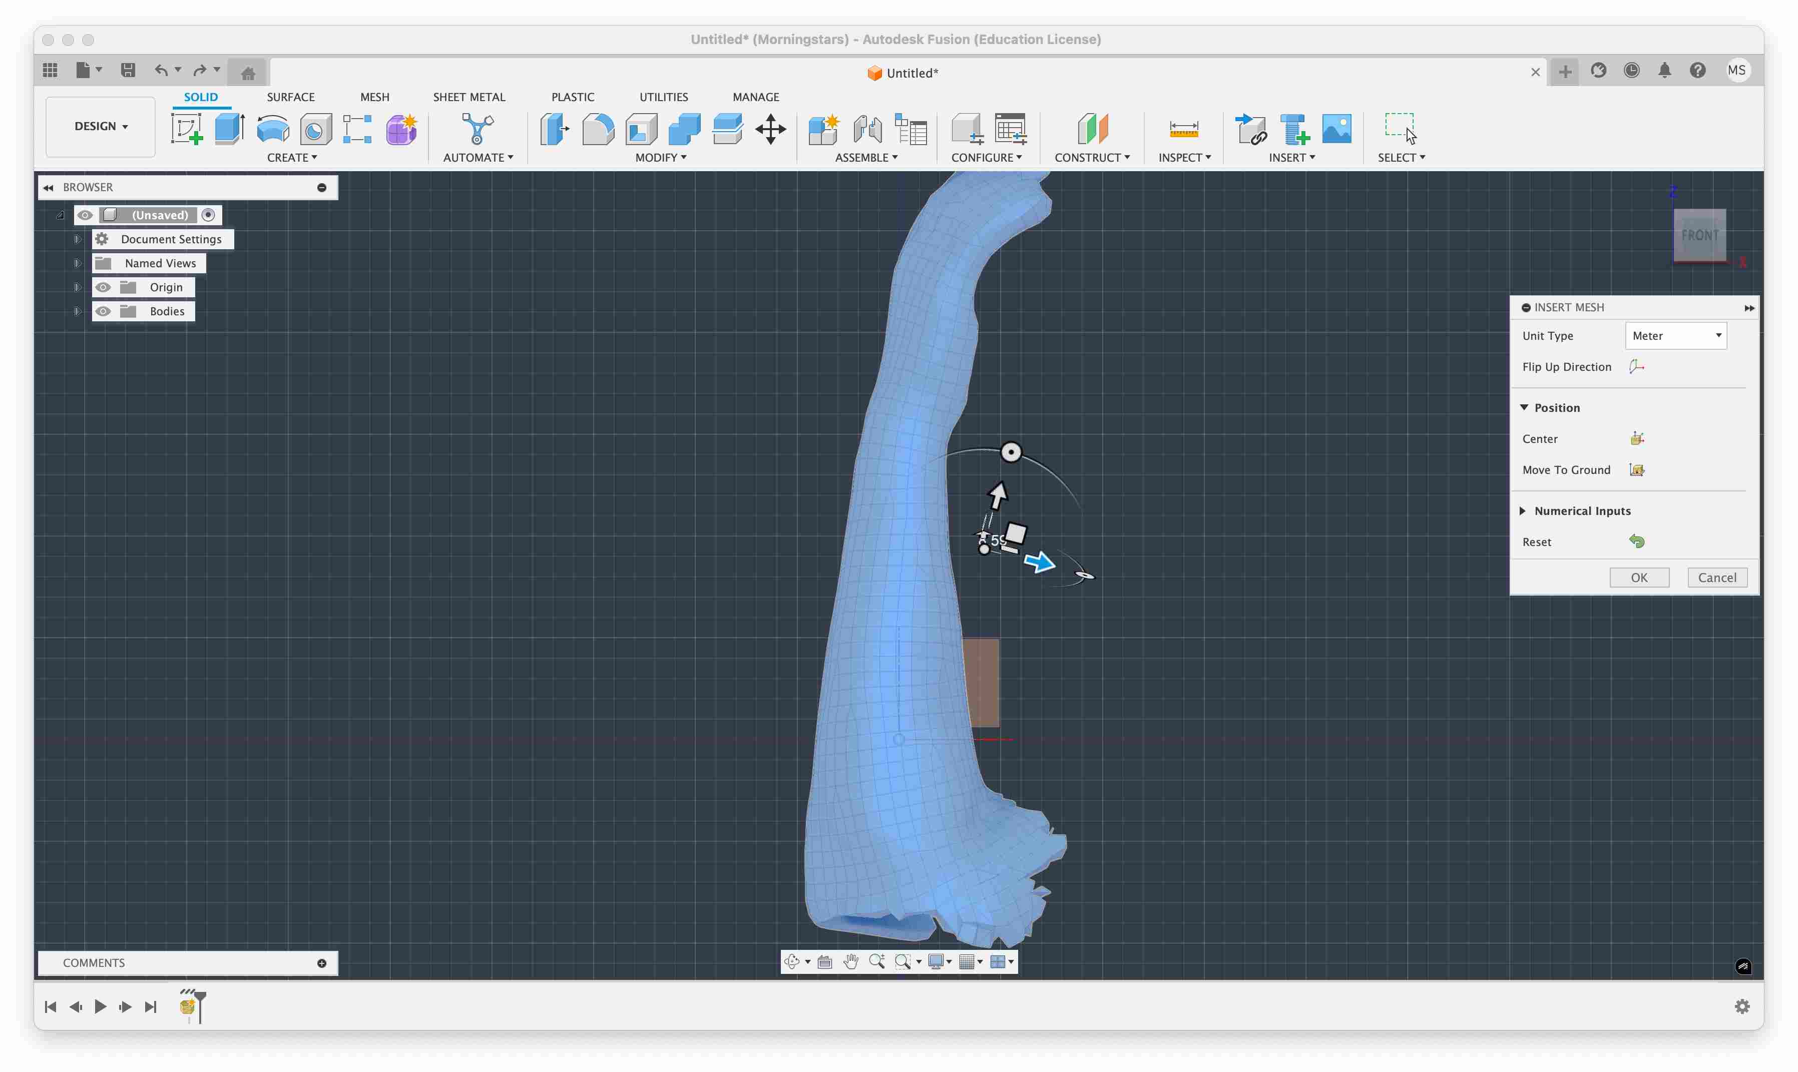Viewport: 1798px width, 1072px height.
Task: Open the Unit Type Meter dropdown
Action: [x=1675, y=336]
